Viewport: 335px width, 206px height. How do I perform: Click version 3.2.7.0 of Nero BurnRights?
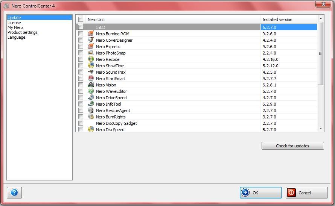269,117
